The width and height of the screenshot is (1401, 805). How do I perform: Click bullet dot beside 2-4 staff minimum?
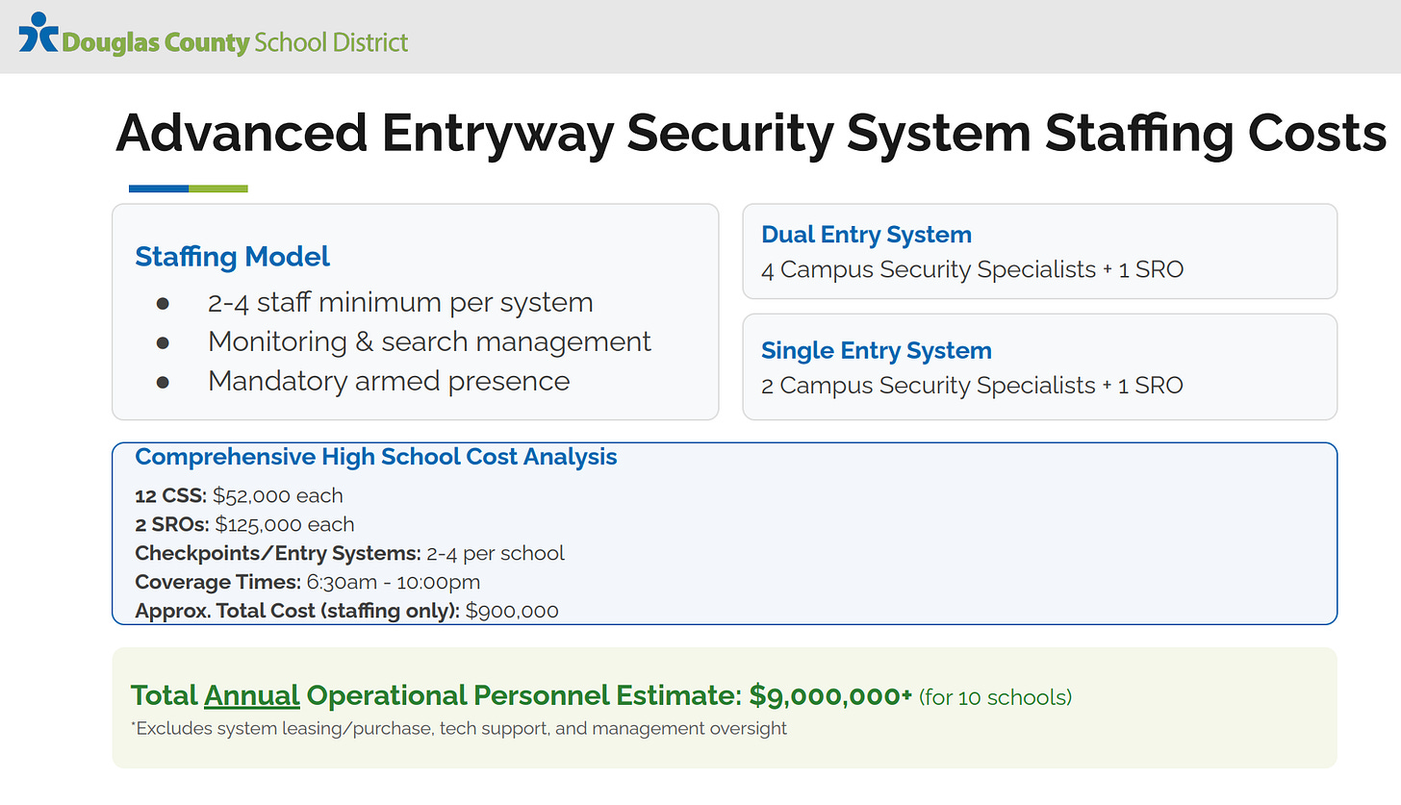[x=163, y=303]
